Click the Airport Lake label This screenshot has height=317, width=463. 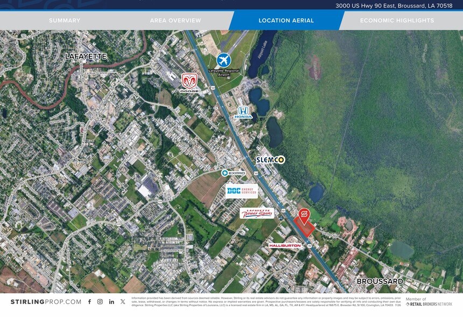[263, 50]
